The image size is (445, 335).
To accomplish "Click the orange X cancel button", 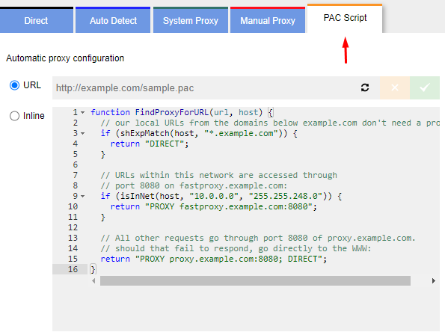I will tap(395, 87).
